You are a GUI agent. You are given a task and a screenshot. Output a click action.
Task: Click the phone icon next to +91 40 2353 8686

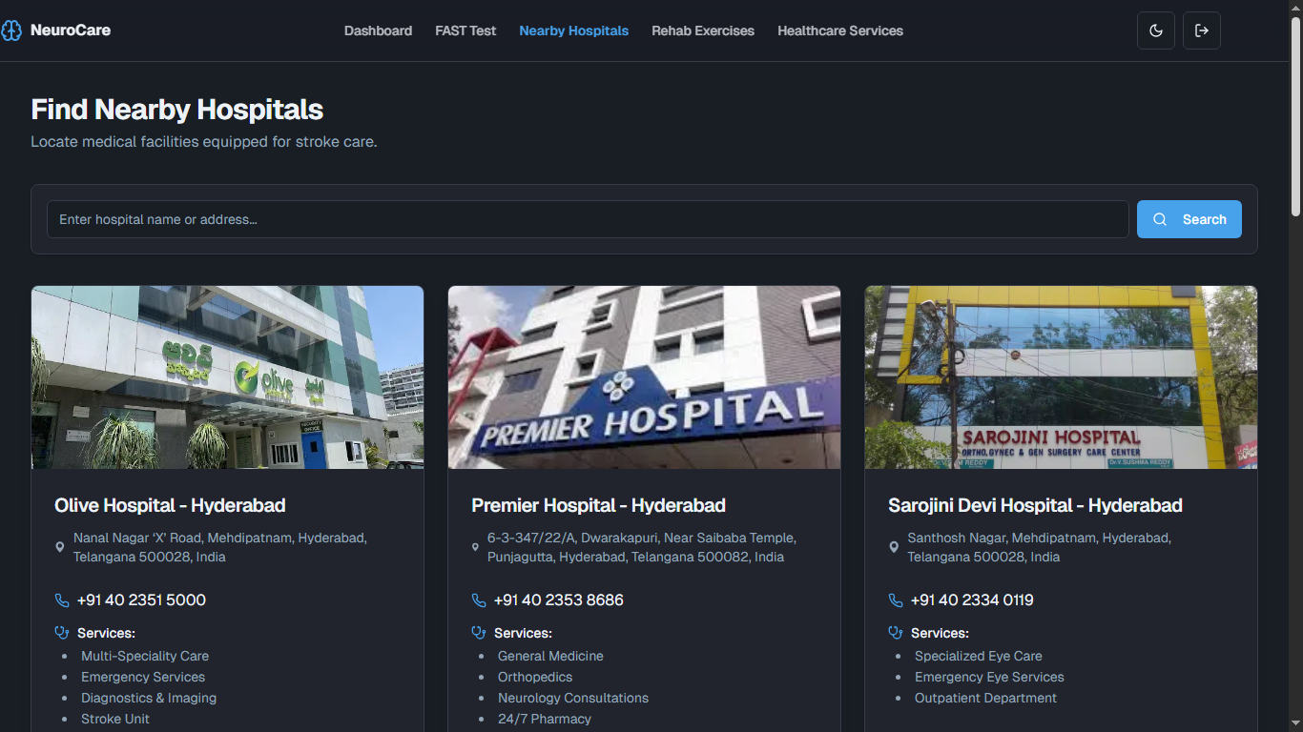click(479, 600)
